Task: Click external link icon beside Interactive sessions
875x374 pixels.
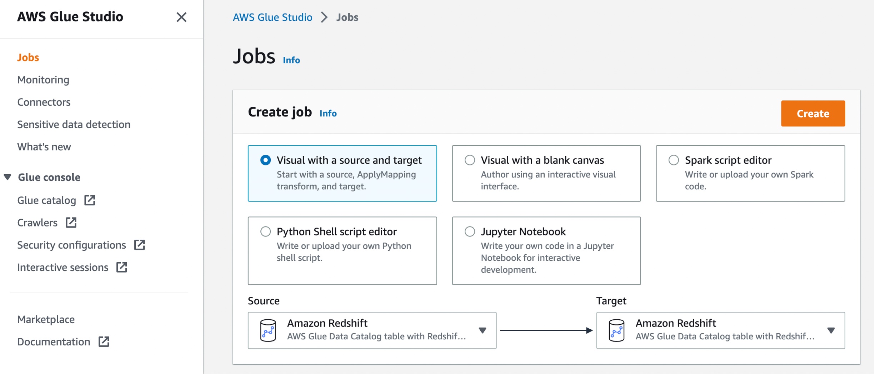Action: (122, 267)
